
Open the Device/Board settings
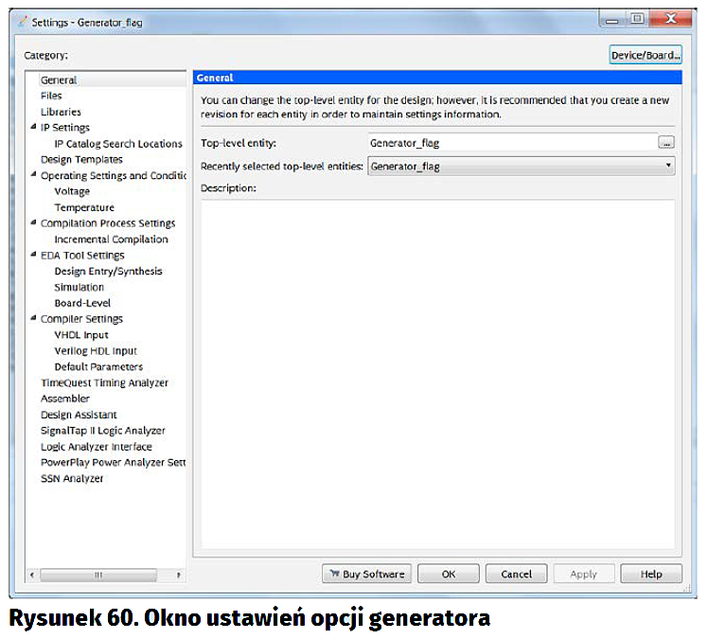(646, 55)
